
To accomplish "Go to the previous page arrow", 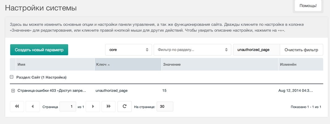I will click(33, 107).
